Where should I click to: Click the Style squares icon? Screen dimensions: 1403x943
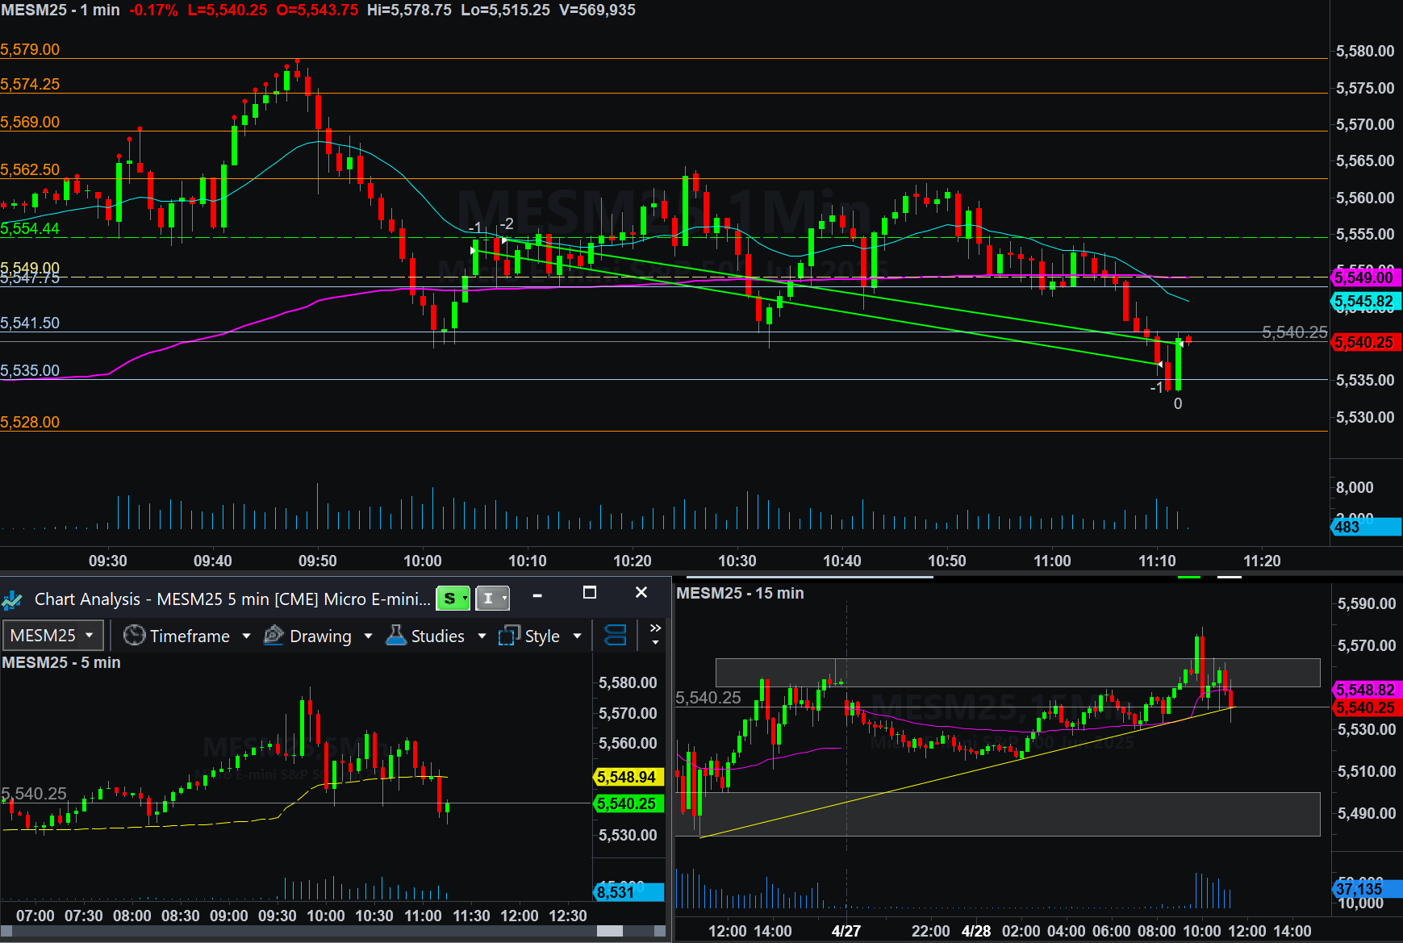tap(509, 636)
